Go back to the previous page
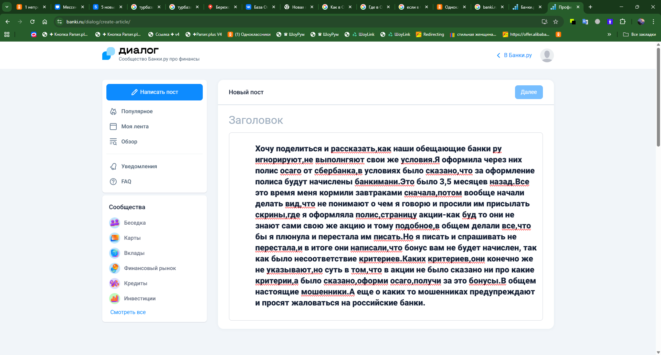Viewport: 661px width, 355px height. click(8, 22)
